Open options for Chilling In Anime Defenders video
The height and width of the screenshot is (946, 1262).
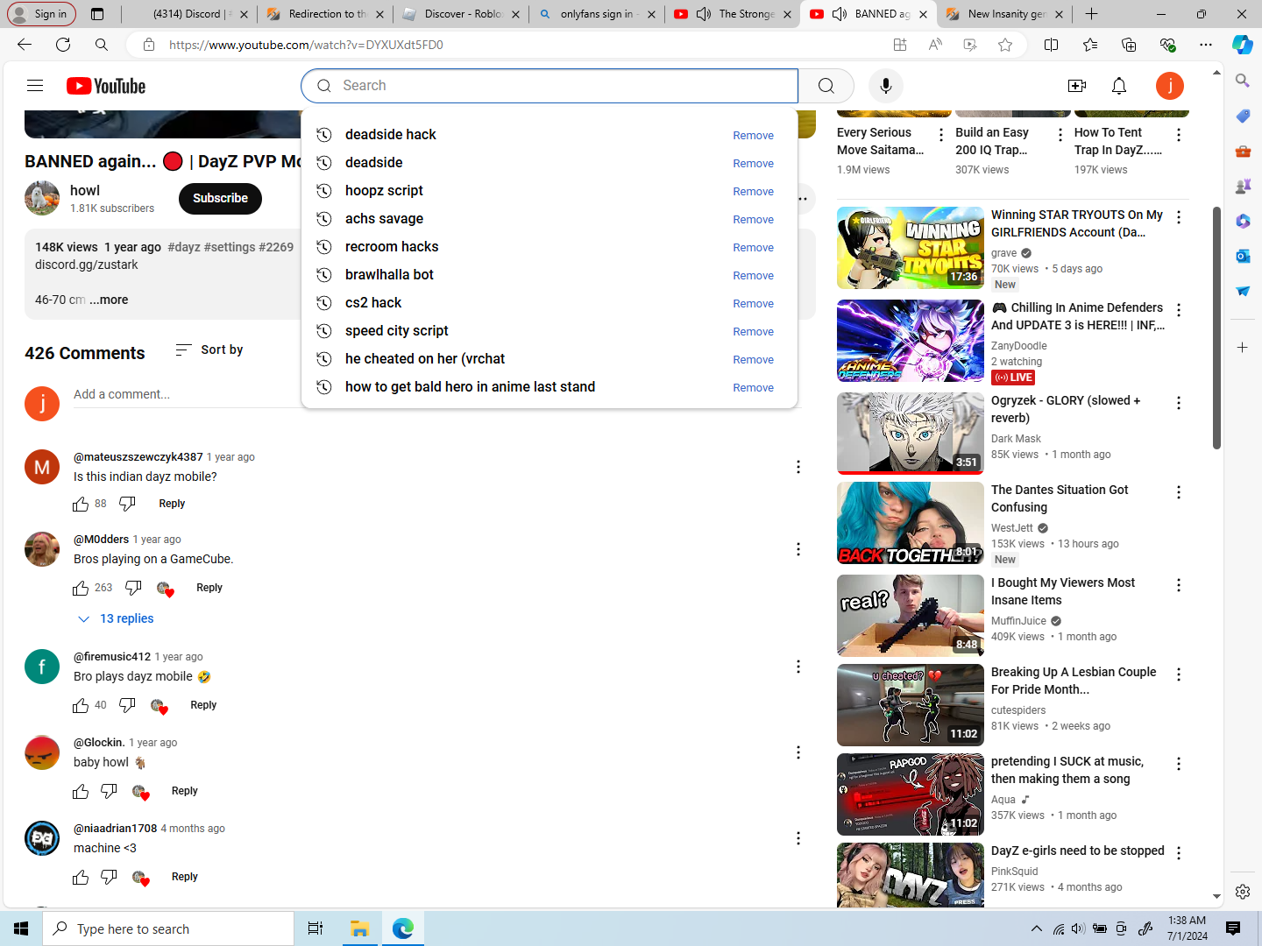1179,310
